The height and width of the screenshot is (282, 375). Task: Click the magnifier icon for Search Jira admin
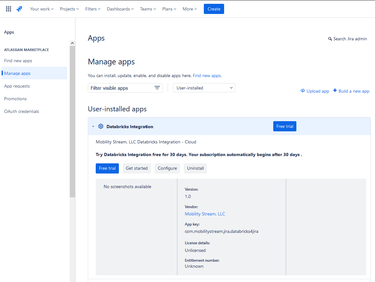(330, 39)
